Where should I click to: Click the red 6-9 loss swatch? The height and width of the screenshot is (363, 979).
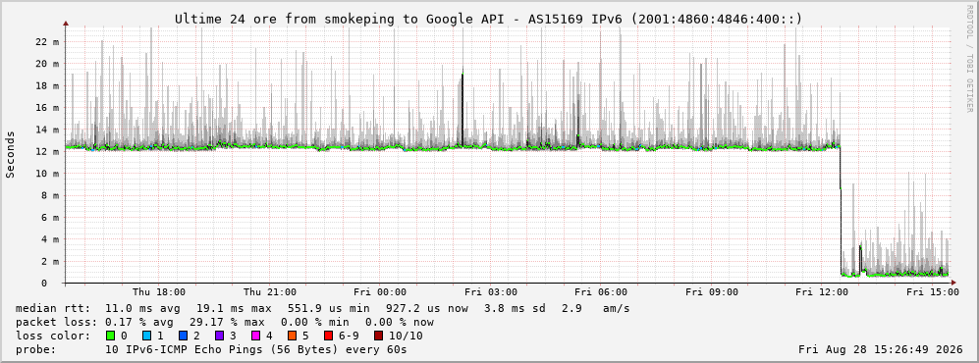coord(328,336)
